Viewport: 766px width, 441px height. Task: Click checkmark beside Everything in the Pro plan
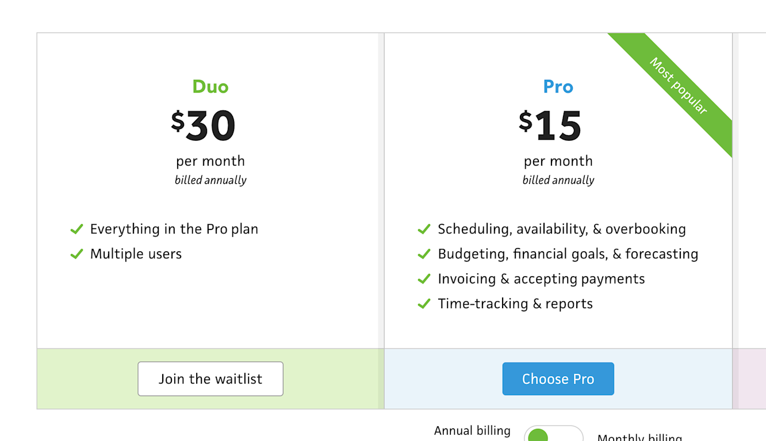pyautogui.click(x=76, y=229)
